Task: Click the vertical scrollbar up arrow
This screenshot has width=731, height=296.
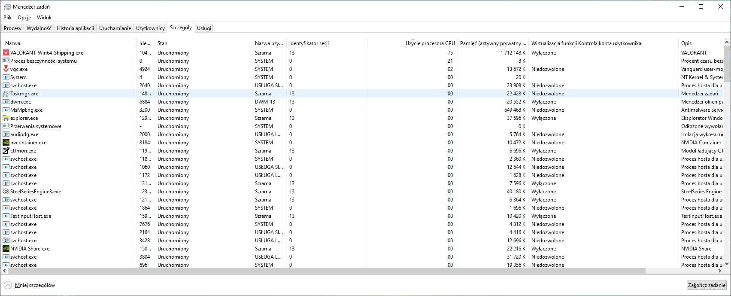Action: tap(727, 42)
